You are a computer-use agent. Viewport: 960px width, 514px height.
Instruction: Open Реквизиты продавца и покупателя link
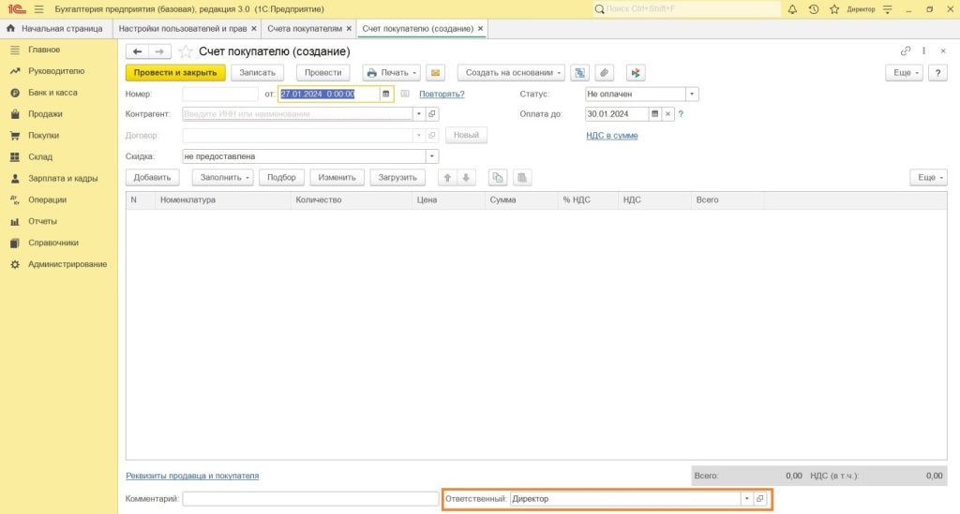tap(192, 476)
